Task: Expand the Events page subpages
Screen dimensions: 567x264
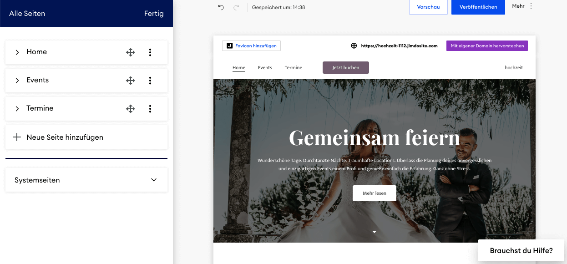Action: [x=17, y=81]
